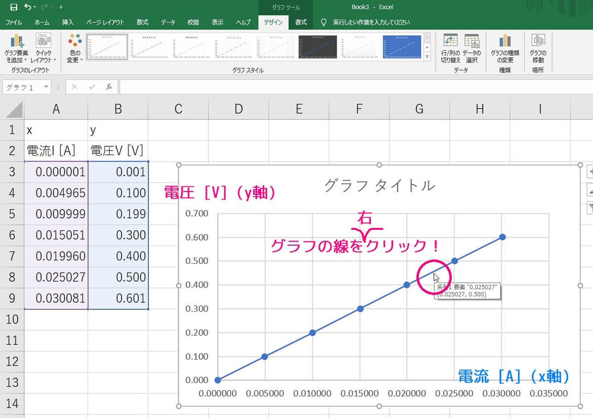
Task: Select column A header
Action: click(56, 109)
